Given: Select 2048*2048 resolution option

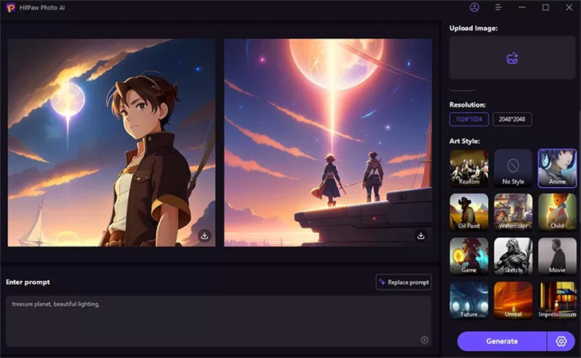Looking at the screenshot, I should point(512,119).
